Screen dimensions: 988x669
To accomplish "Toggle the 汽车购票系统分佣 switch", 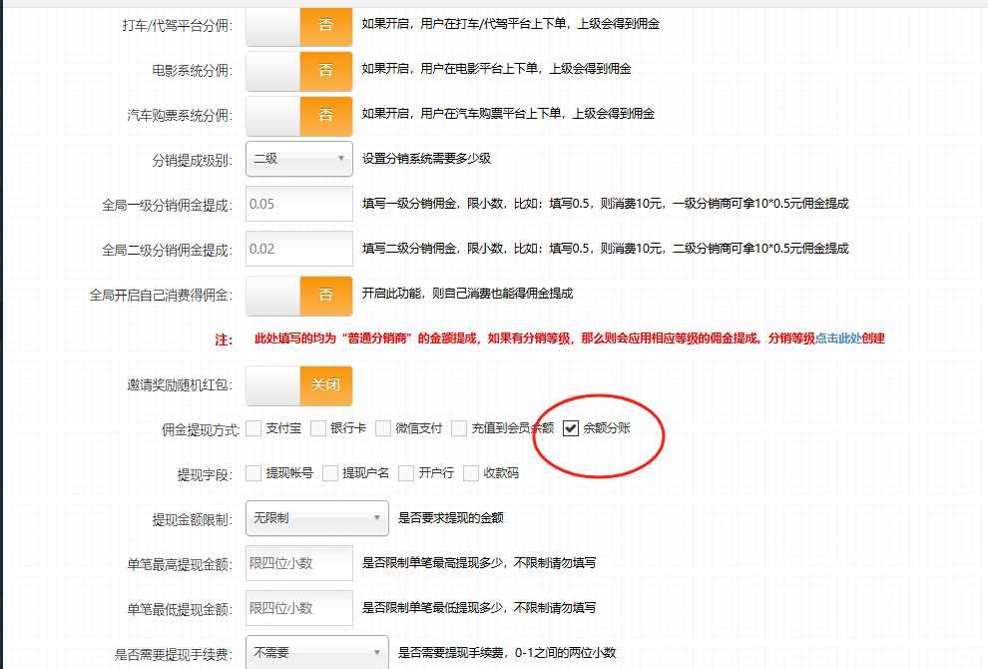I will coord(298,116).
